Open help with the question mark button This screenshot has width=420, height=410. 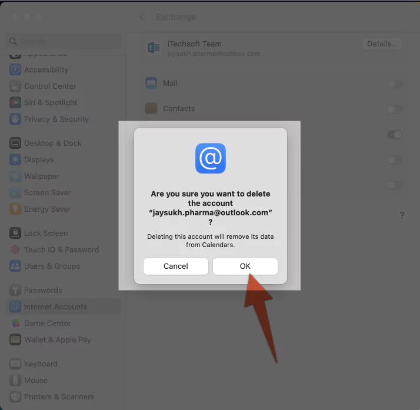pyautogui.click(x=402, y=215)
